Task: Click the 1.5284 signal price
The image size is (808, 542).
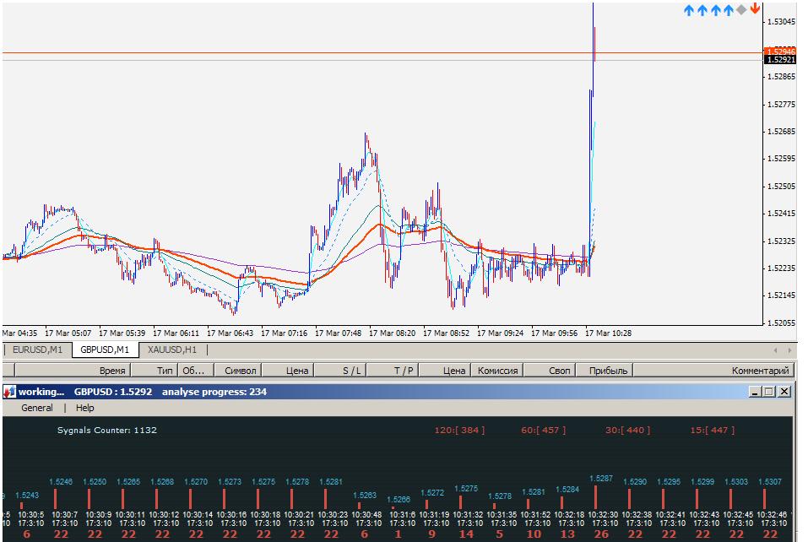Action: point(567,490)
